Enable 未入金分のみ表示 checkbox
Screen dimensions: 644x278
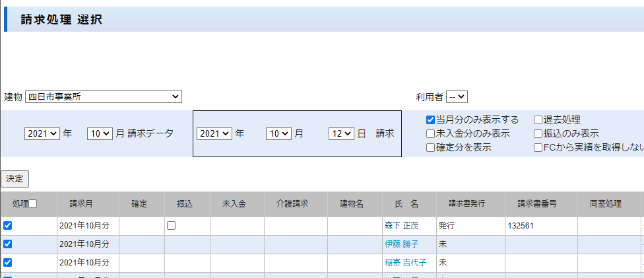click(430, 134)
